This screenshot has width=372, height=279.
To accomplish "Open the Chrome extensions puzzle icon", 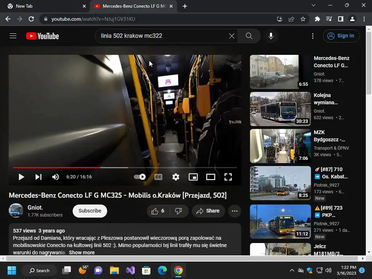I will 317,19.
